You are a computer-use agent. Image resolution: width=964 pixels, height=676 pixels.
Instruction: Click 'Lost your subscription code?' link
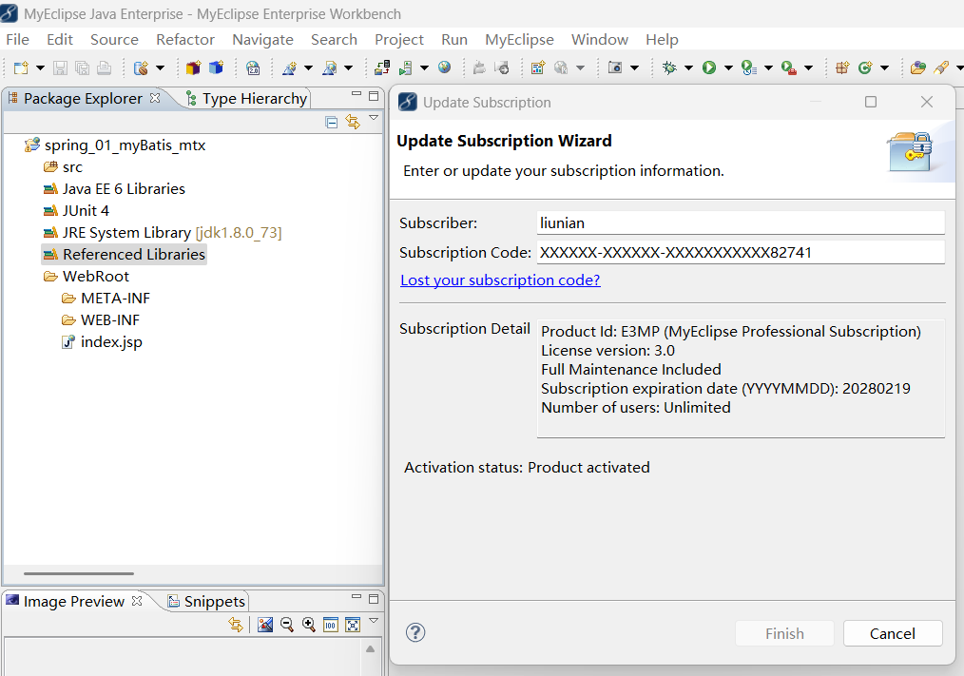(x=500, y=280)
